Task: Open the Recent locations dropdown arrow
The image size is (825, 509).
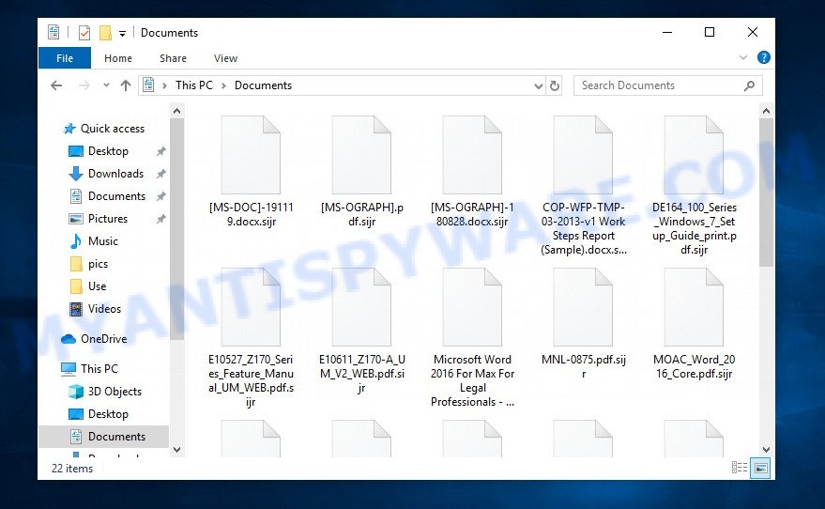Action: click(x=106, y=85)
